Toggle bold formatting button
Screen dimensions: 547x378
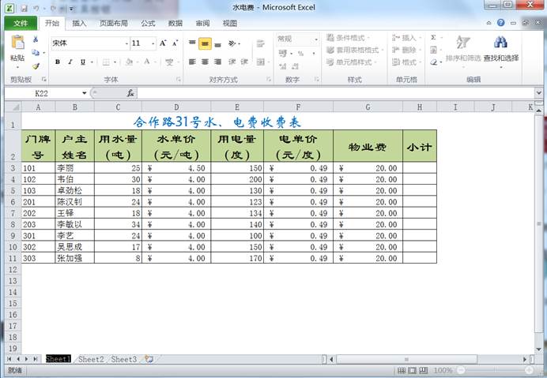coord(58,62)
